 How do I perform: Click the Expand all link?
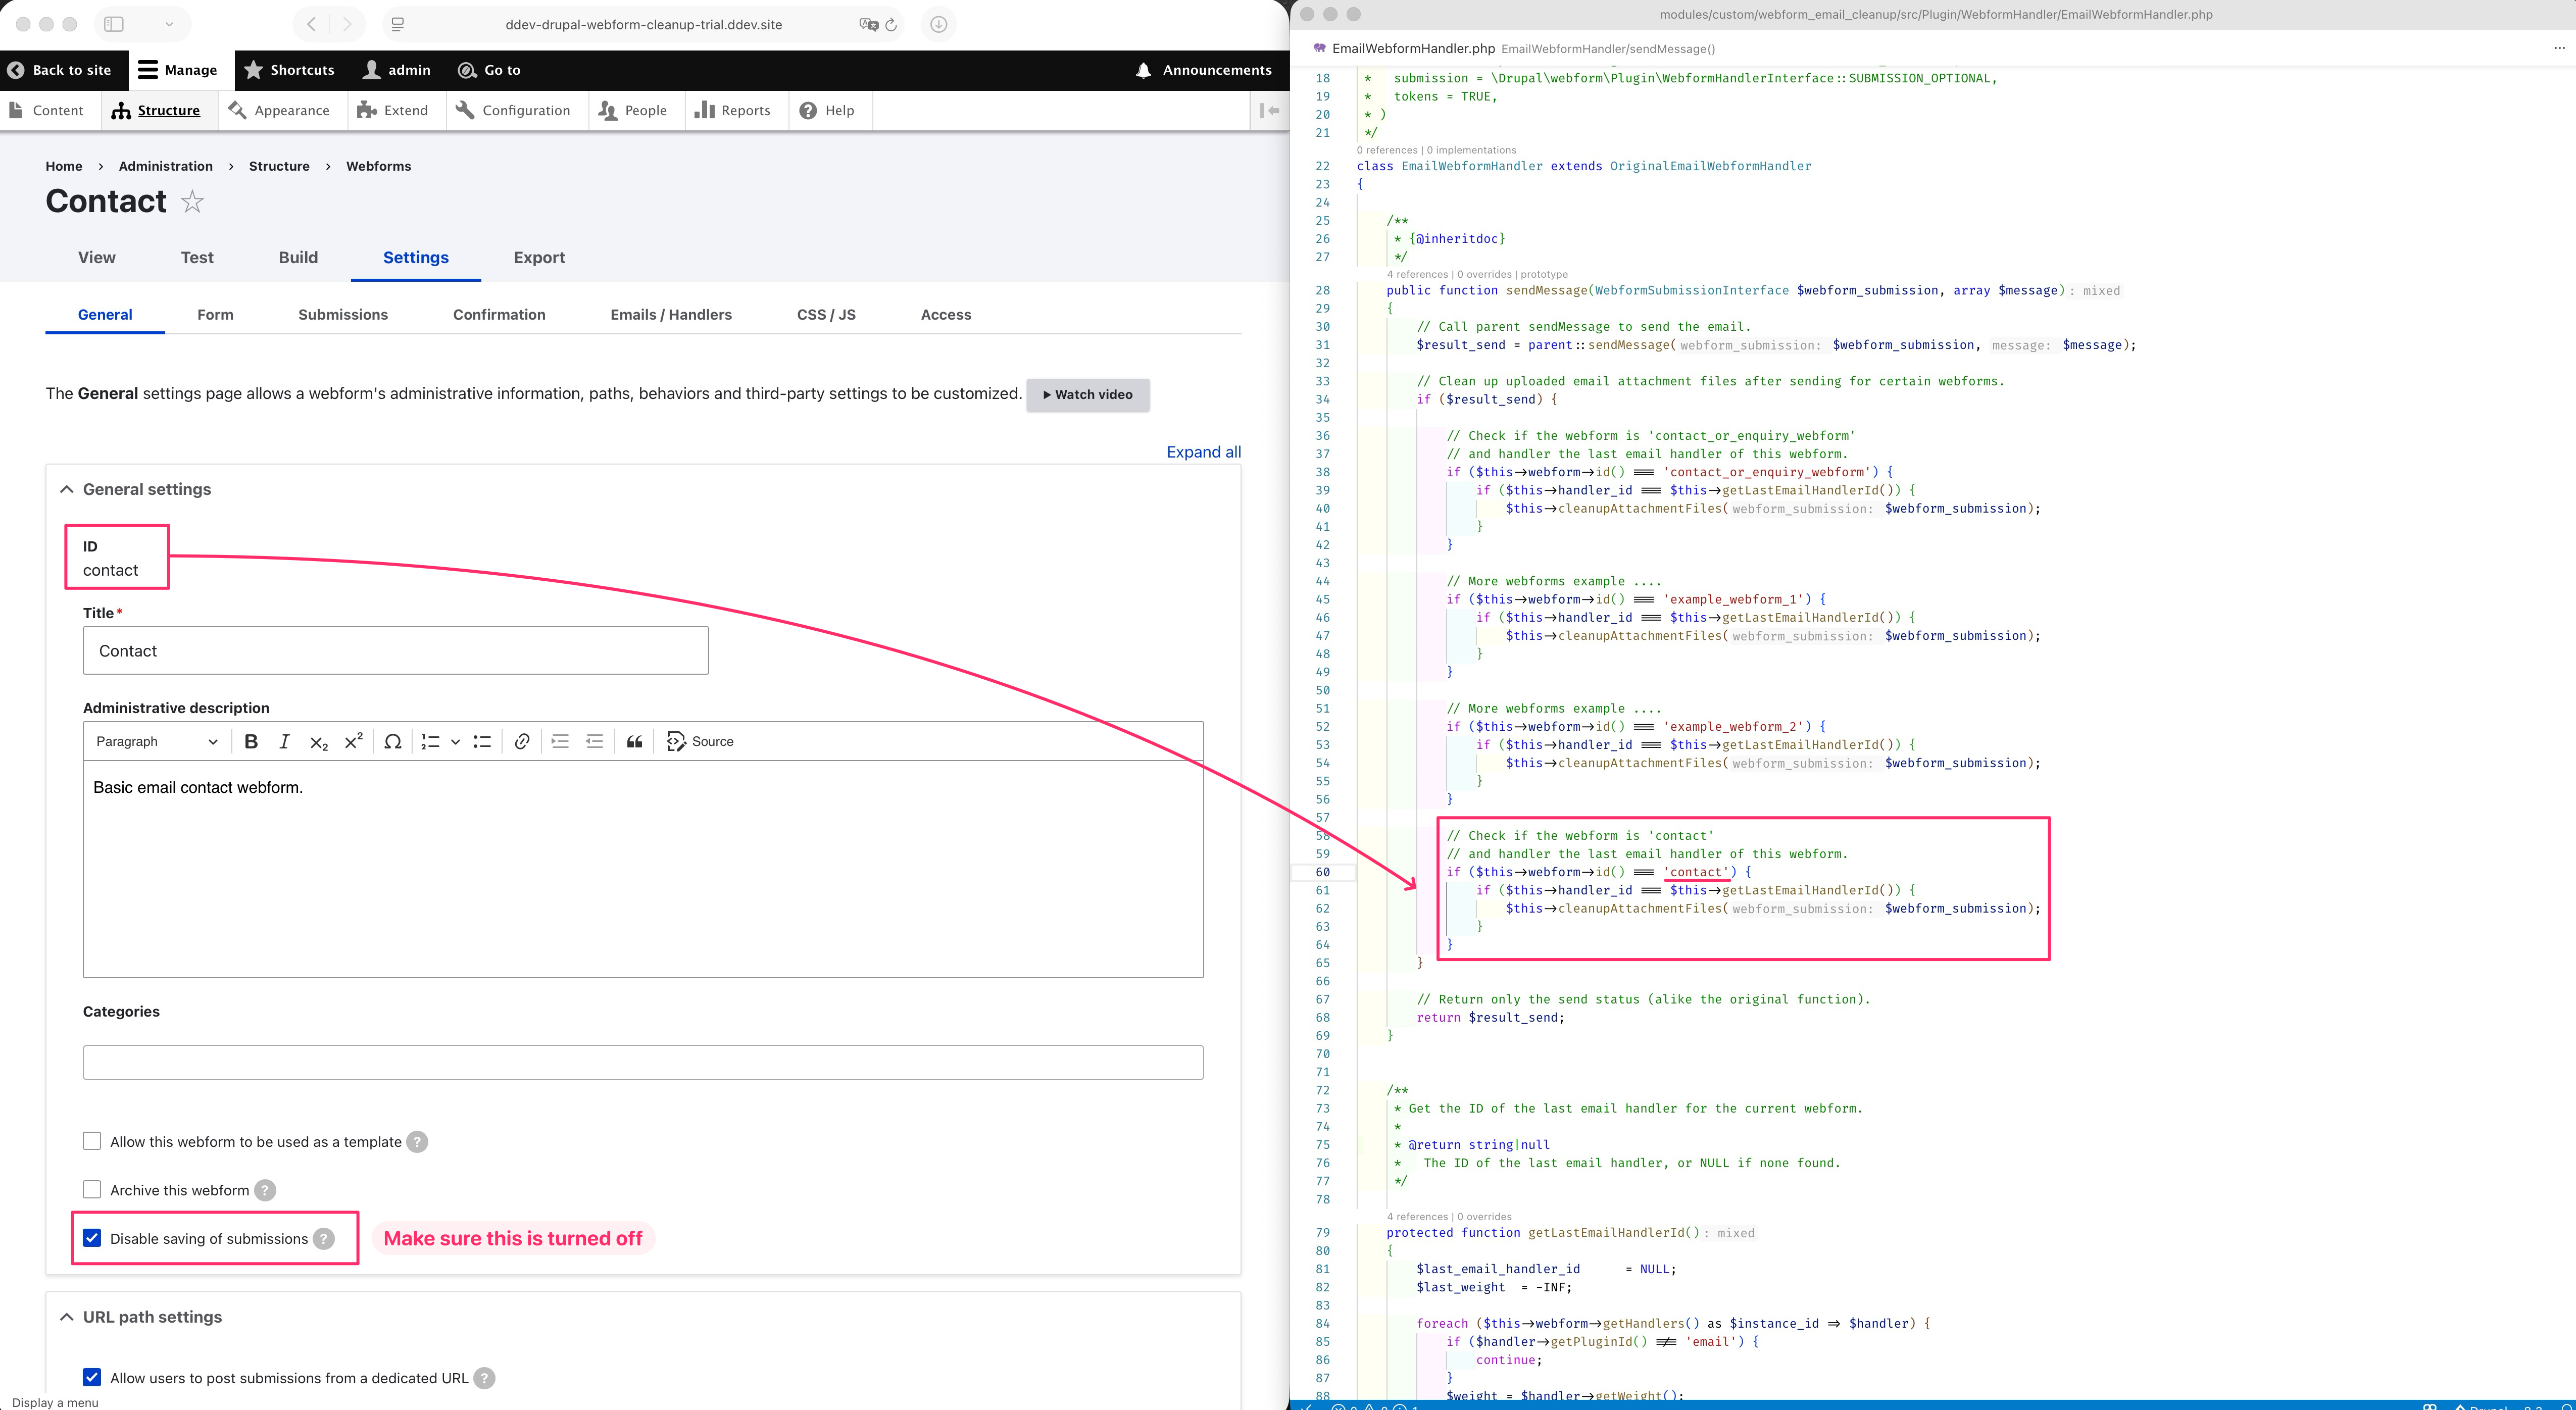pos(1203,452)
